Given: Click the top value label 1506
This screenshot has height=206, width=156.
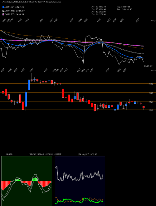Looking at the screenshot, I should (41, 20).
